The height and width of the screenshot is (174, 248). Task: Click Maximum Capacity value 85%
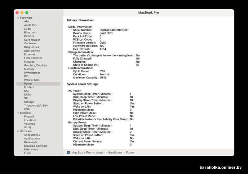coord(103,78)
